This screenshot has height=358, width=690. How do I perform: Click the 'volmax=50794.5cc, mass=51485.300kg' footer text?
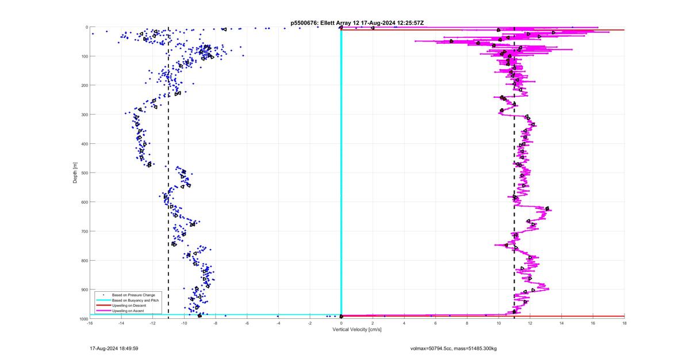pyautogui.click(x=453, y=348)
